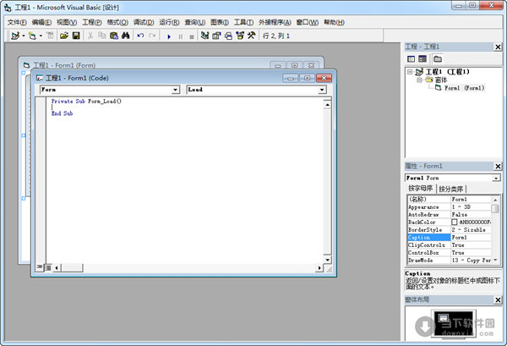This screenshot has height=346, width=507.
Task: Click the Save Project disk icon
Action: click(x=76, y=36)
